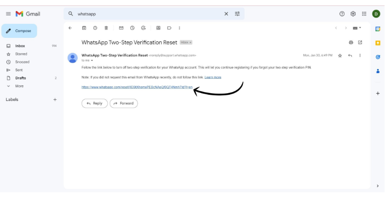The width and height of the screenshot is (385, 200).
Task: Report this email as spam
Action: tap(95, 28)
